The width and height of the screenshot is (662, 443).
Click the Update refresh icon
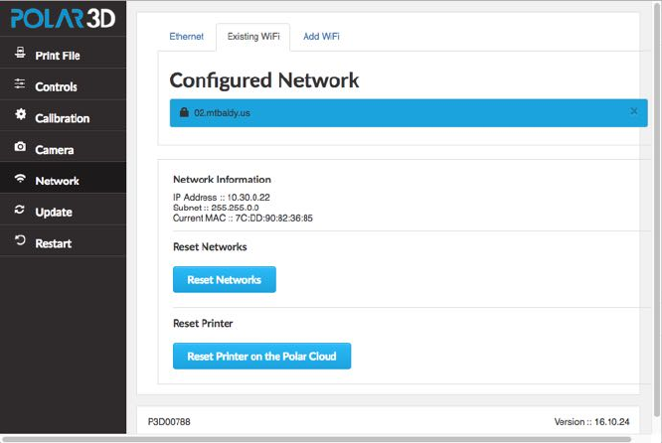[x=20, y=212]
